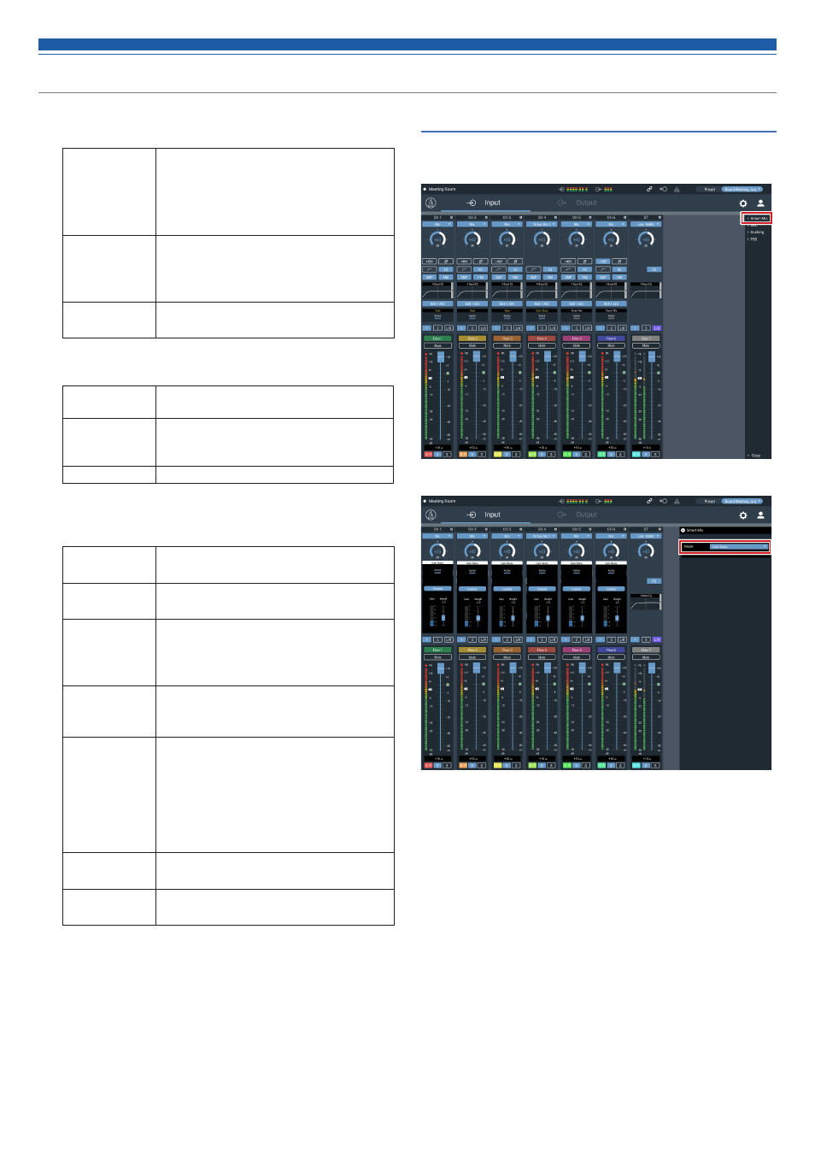
Task: Switch to Output tab in upper mixer
Action: 578,203
